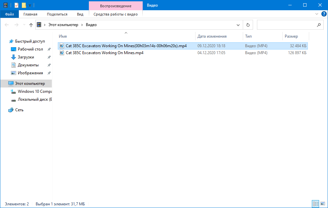The image size is (328, 208).
Task: Expand the ribbon with the chevron
Action: (317, 14)
